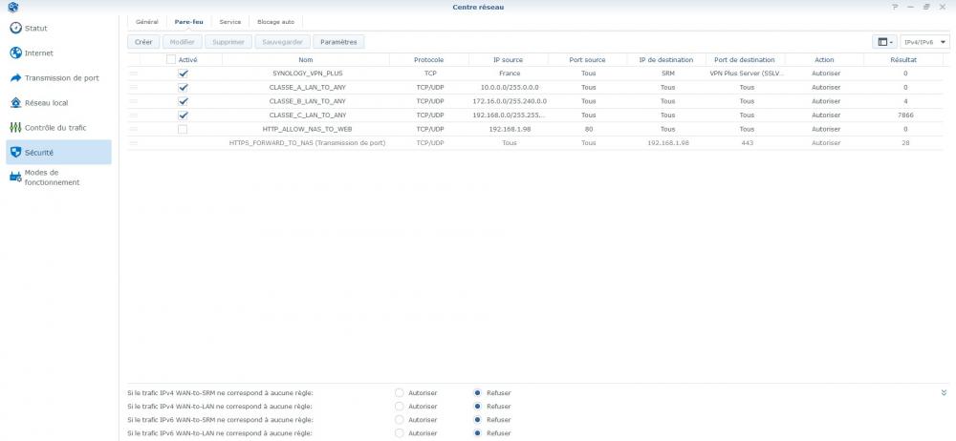
Task: Switch to the Général tab
Action: [x=147, y=22]
